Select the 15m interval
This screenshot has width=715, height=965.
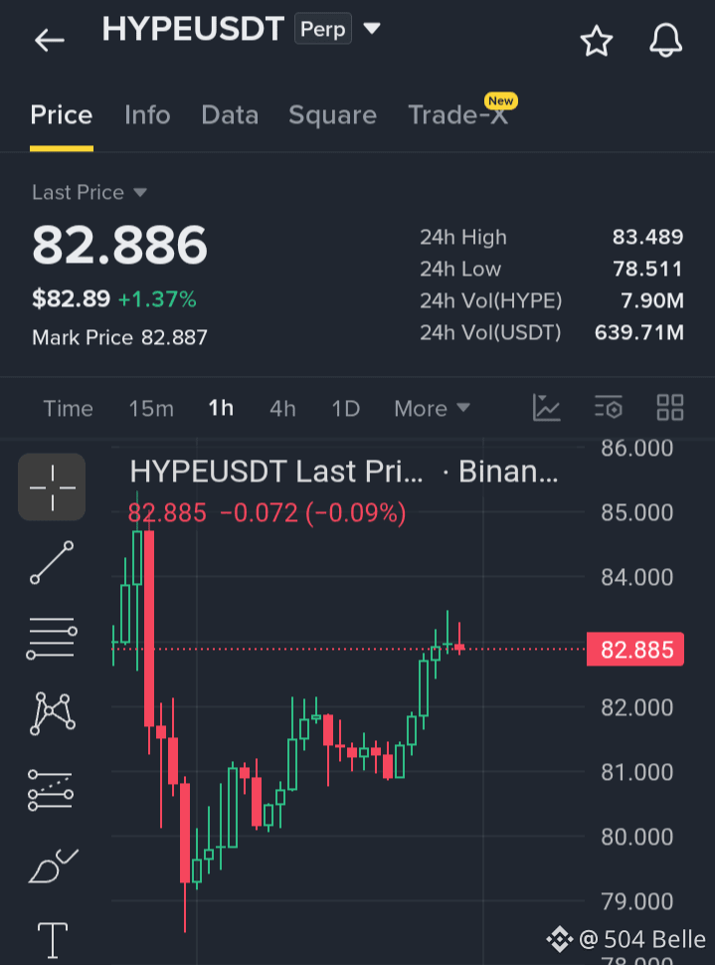coord(151,409)
